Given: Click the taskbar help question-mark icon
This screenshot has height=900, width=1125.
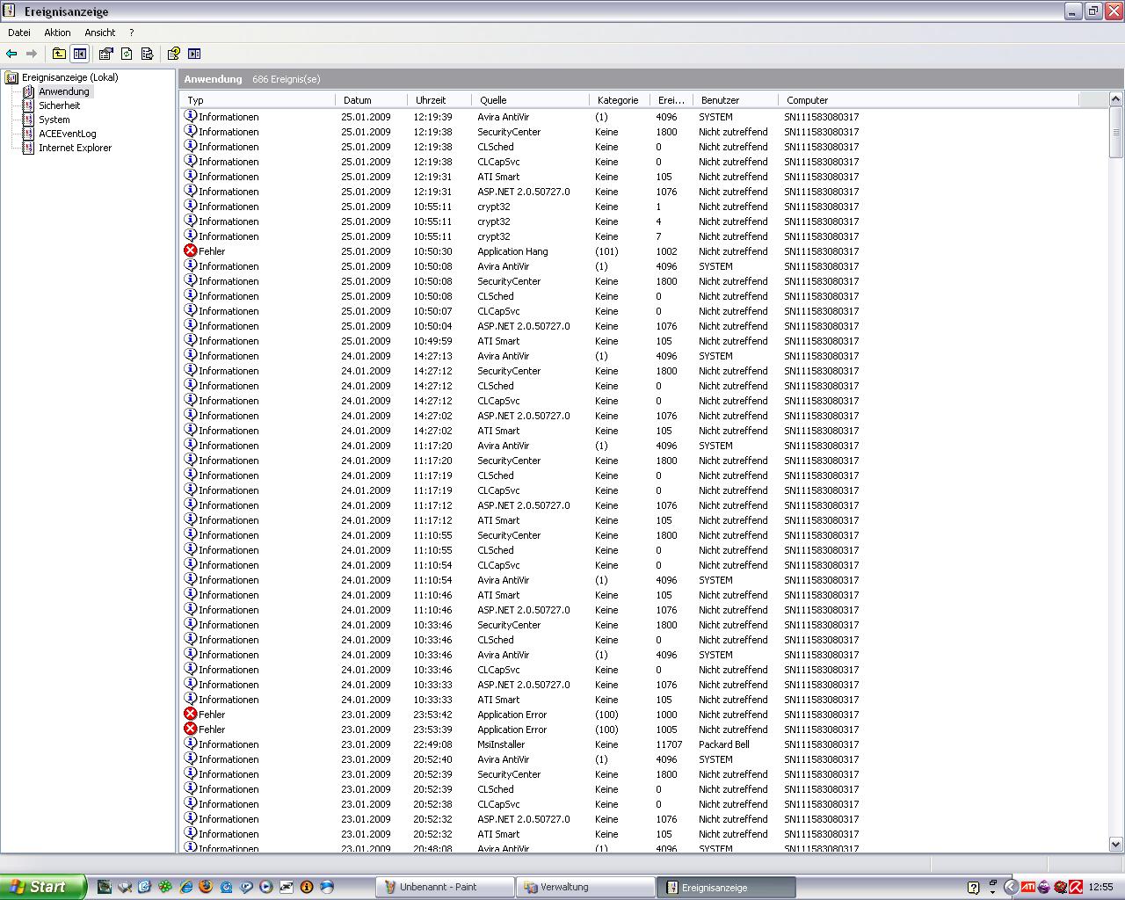Looking at the screenshot, I should (x=973, y=887).
